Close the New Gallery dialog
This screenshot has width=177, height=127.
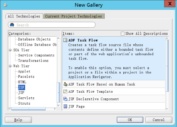tap(170, 4)
